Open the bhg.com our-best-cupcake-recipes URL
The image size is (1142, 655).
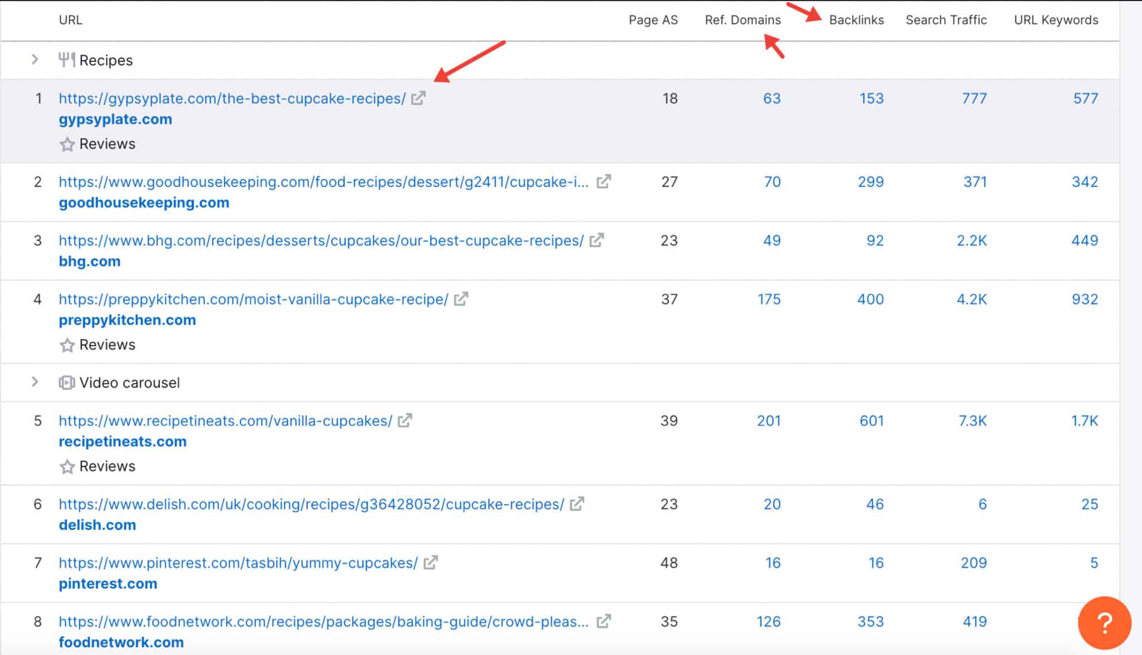(x=321, y=241)
